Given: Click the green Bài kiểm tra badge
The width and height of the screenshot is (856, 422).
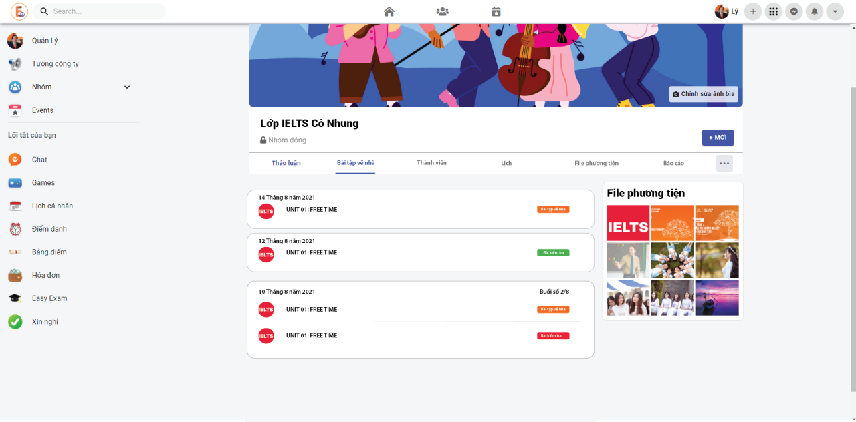Looking at the screenshot, I should click(x=553, y=253).
